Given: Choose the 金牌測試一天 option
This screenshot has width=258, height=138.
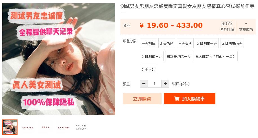Looking at the screenshot, I should point(207,43).
